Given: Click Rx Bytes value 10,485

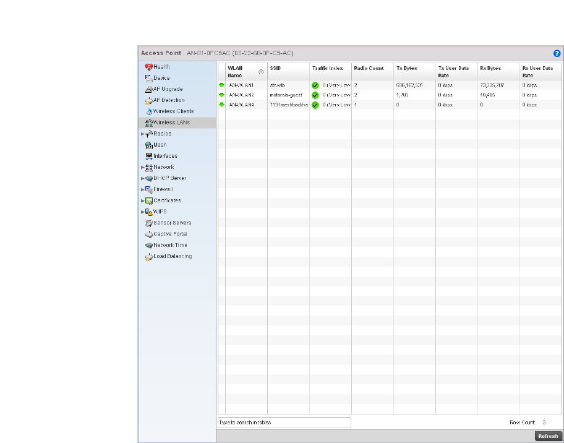Looking at the screenshot, I should pos(487,95).
